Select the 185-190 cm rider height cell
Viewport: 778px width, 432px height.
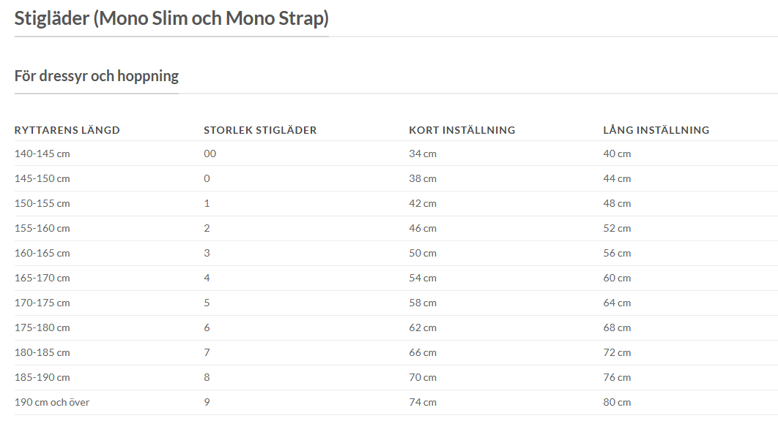(x=42, y=377)
